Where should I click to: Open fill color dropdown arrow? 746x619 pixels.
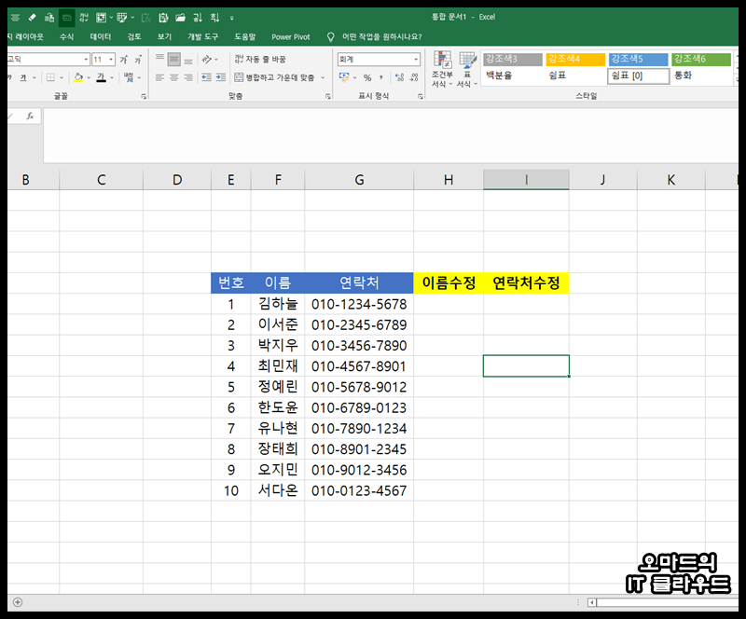[89, 77]
